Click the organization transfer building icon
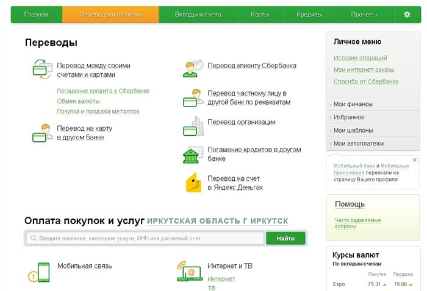Image resolution: width=427 pixels, height=291 pixels. [x=193, y=126]
